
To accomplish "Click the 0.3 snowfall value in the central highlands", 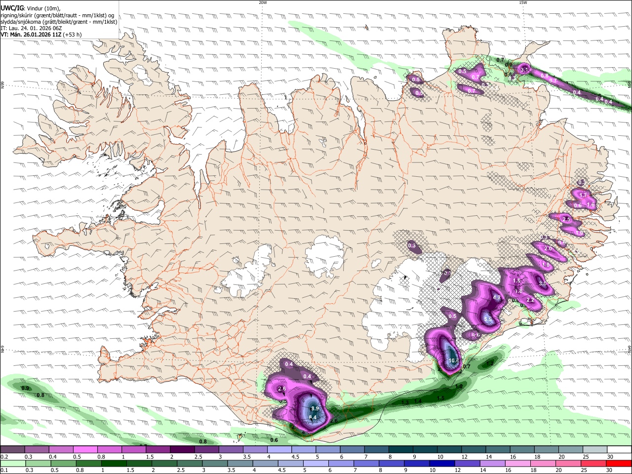I will click(412, 245).
